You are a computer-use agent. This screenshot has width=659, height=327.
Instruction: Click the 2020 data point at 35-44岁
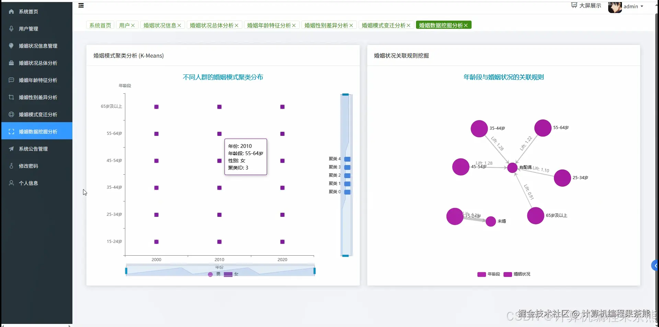point(282,188)
